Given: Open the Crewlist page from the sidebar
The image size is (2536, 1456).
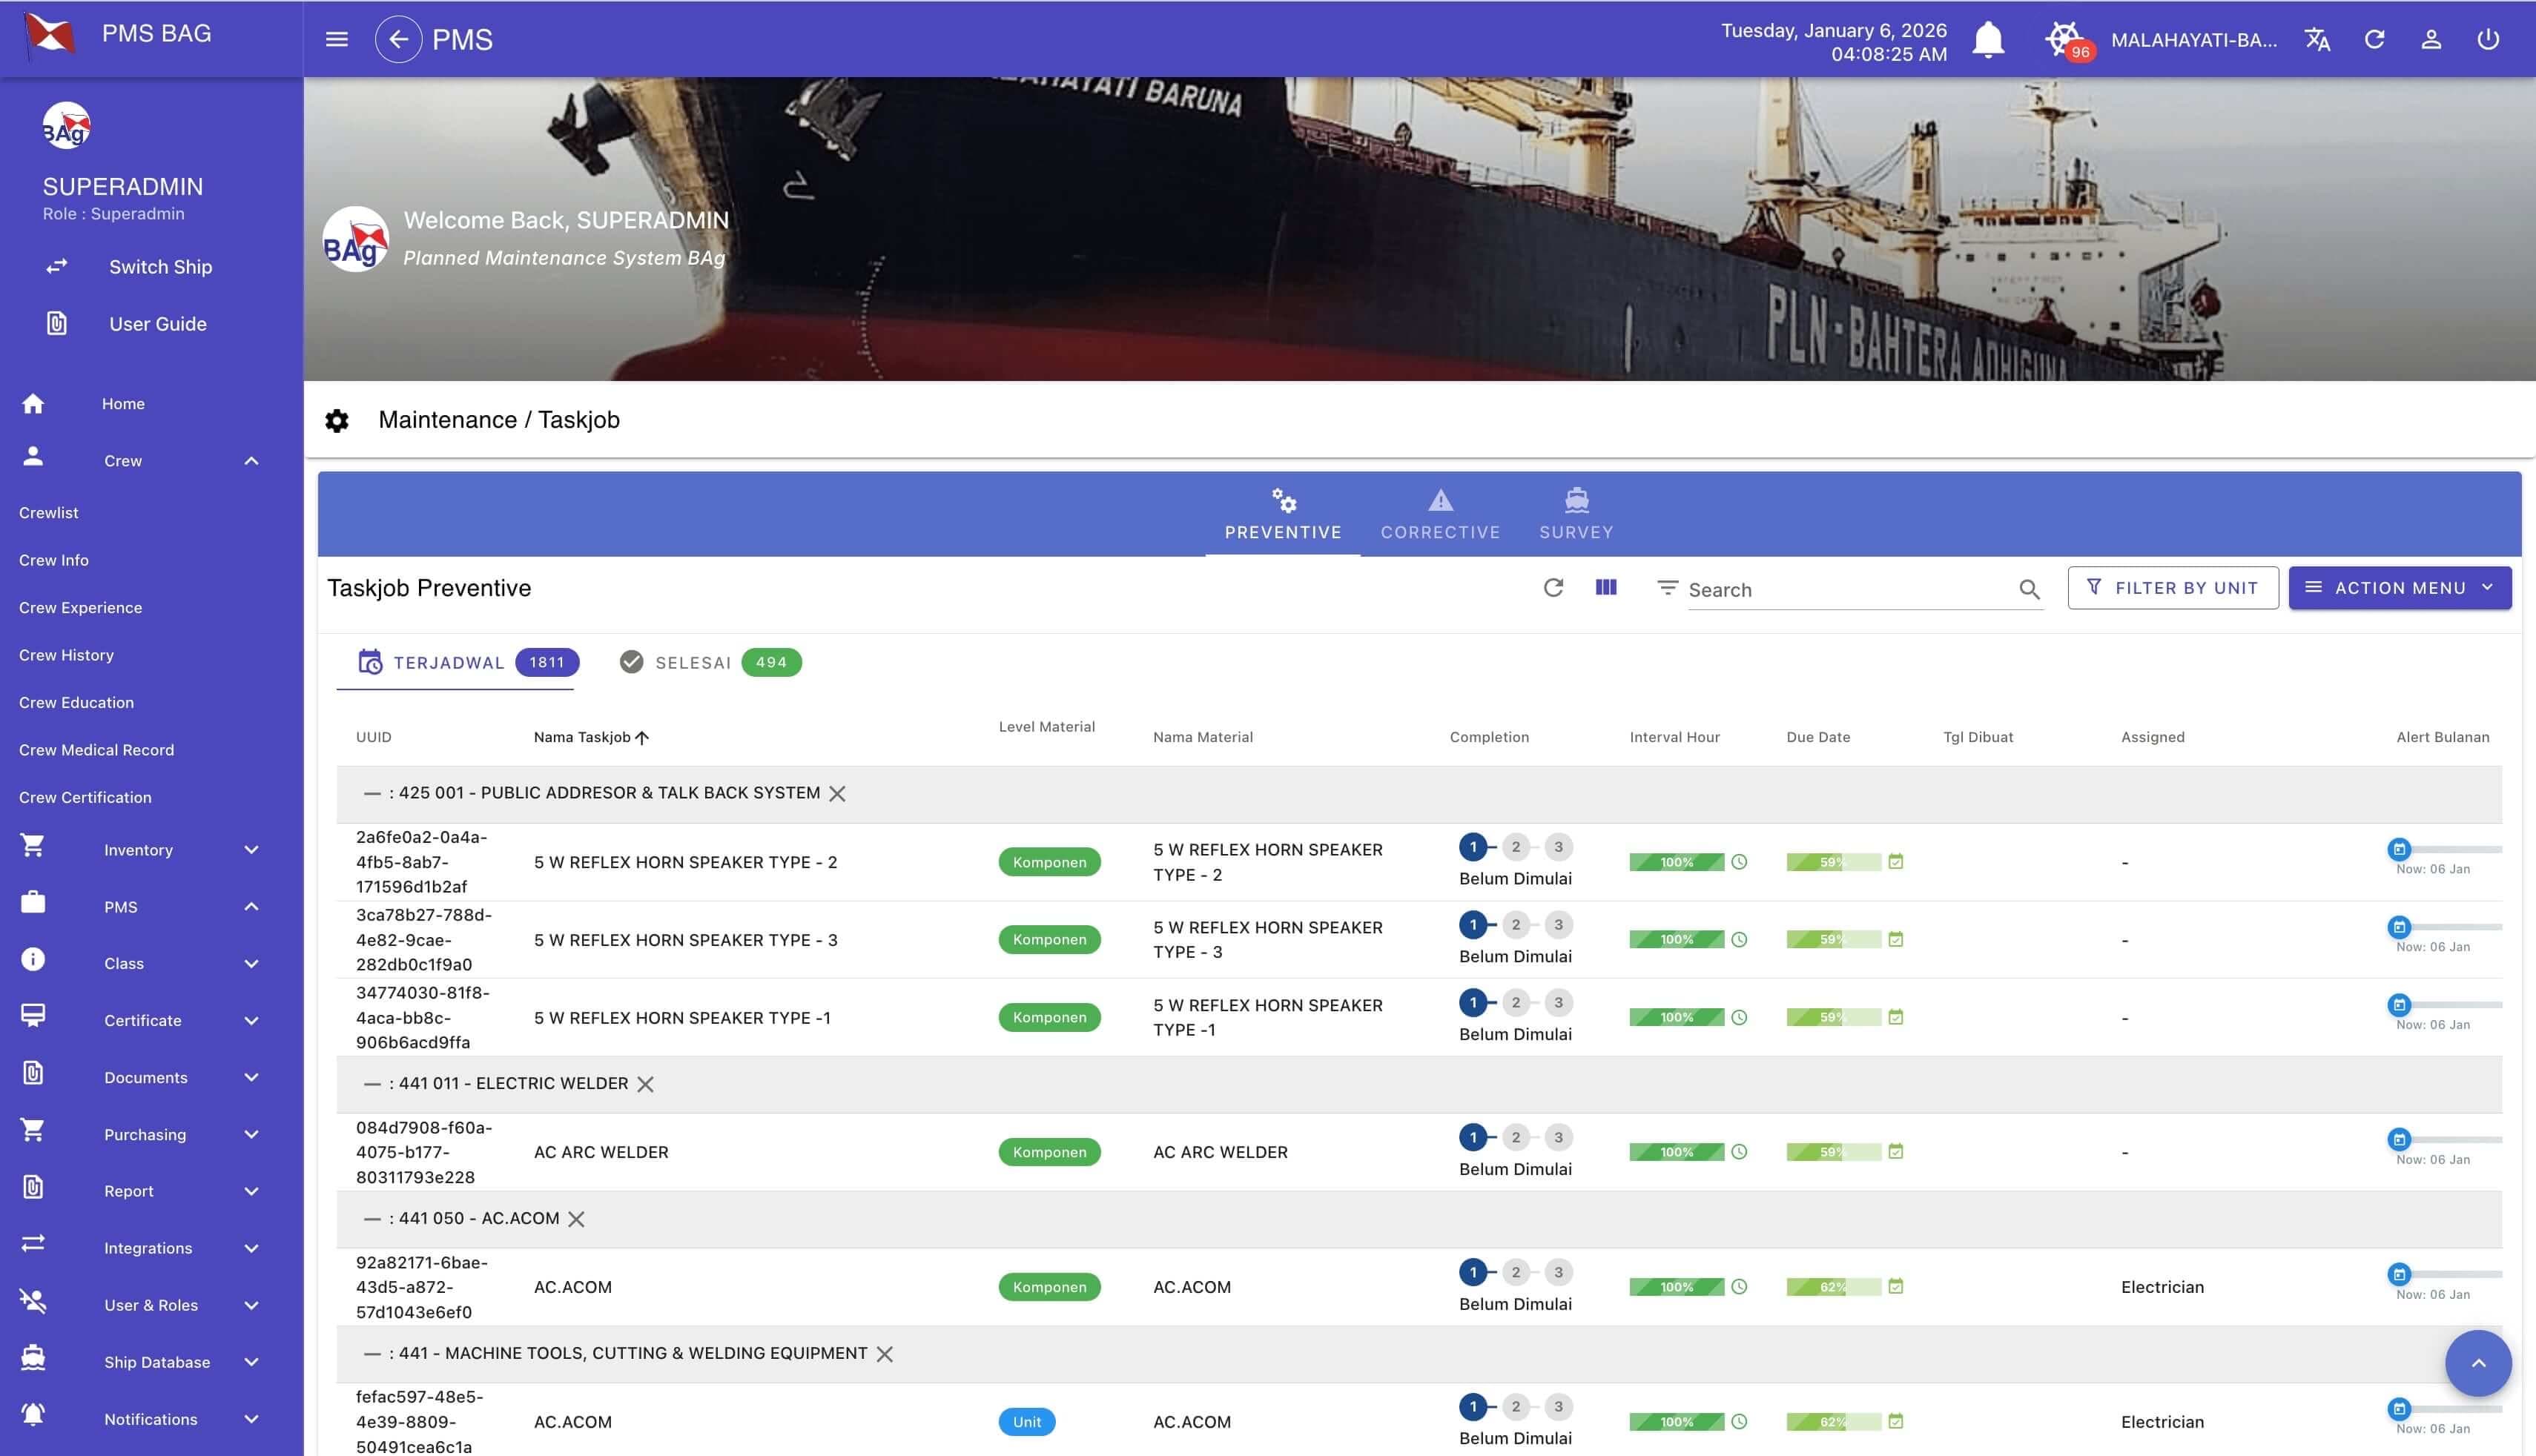Looking at the screenshot, I should 49,512.
